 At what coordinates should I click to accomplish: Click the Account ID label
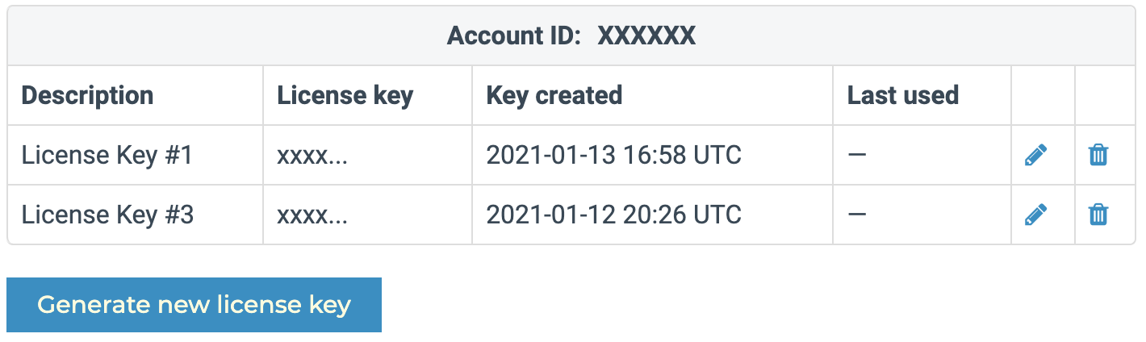514,36
